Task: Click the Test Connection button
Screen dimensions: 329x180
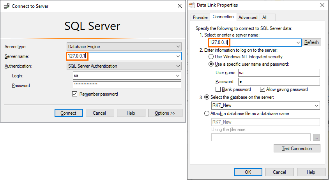Action: click(297, 149)
